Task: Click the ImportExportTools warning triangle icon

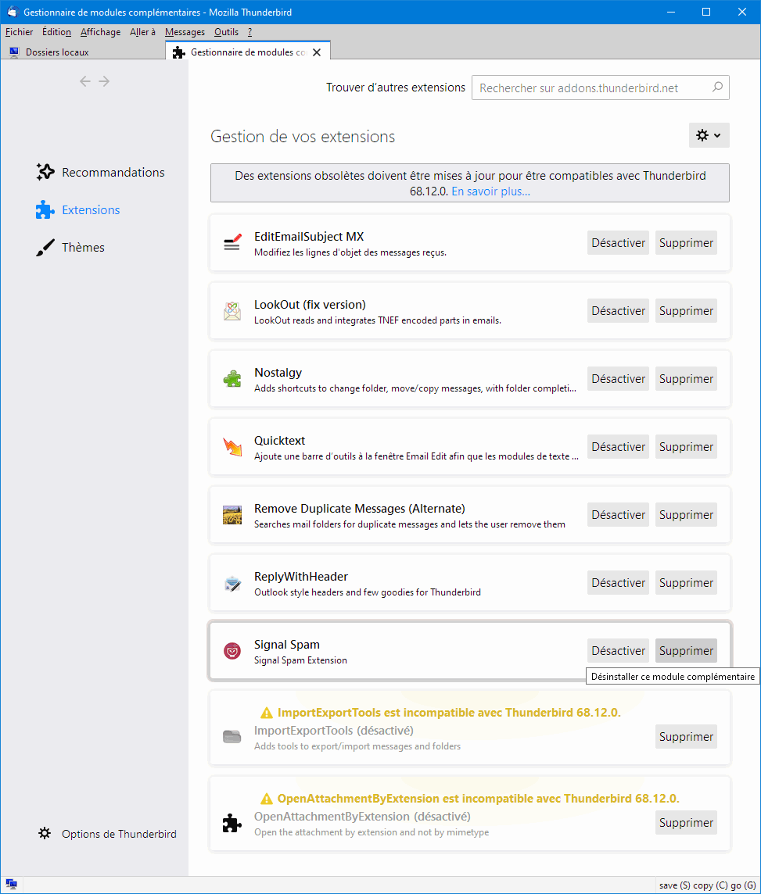Action: click(x=267, y=713)
